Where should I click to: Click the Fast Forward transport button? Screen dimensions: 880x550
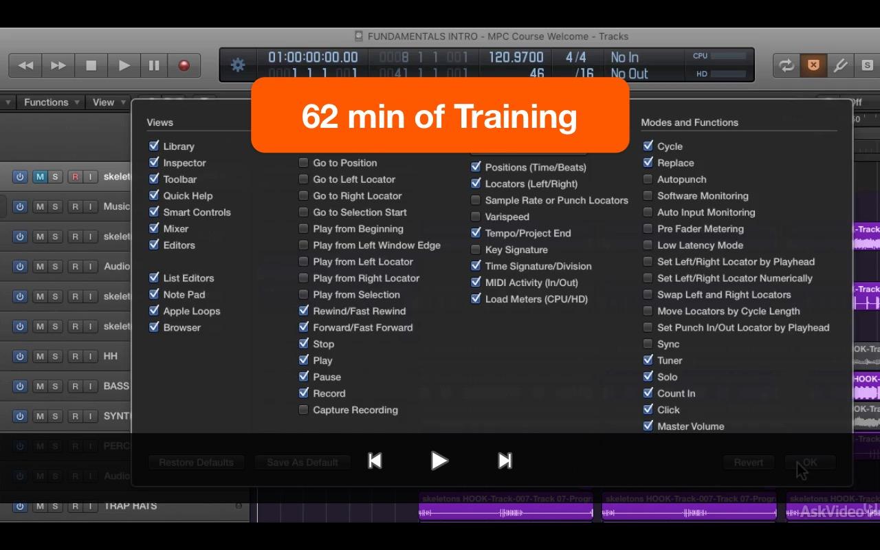tap(58, 65)
